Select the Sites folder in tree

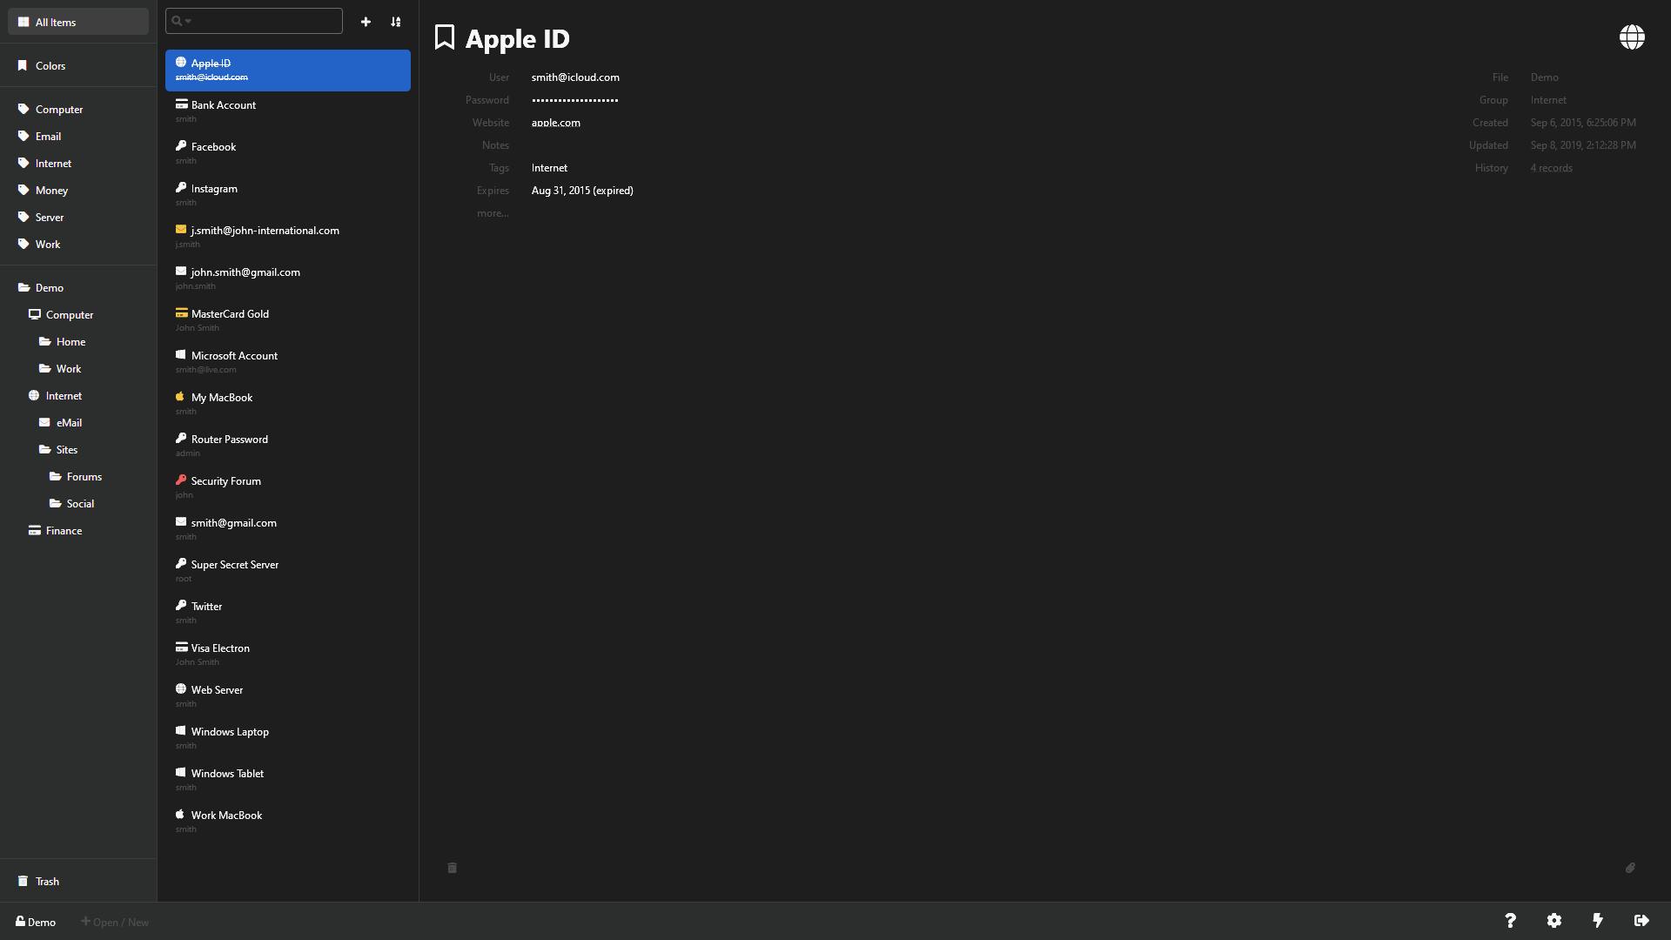(67, 450)
